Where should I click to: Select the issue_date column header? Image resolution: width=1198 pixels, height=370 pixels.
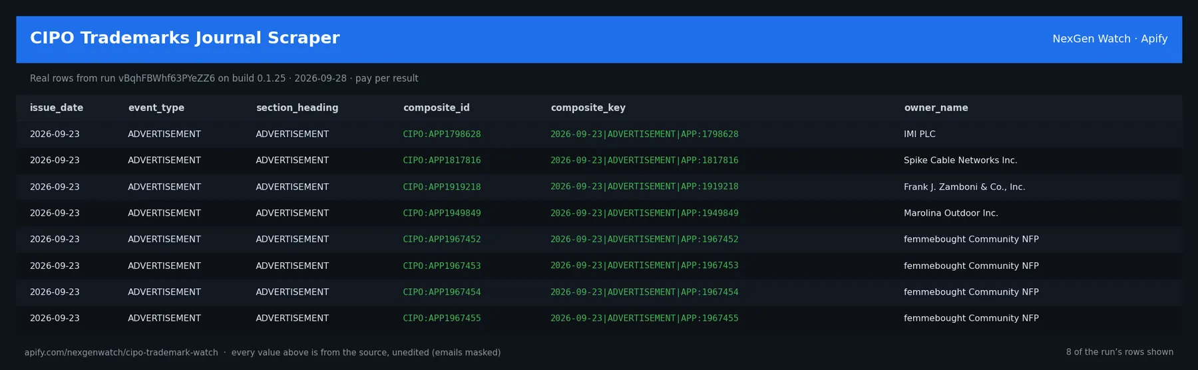pos(57,108)
